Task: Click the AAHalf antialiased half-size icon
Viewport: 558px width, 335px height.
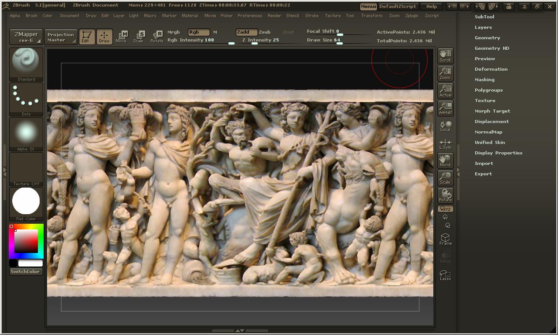Action: [445, 108]
